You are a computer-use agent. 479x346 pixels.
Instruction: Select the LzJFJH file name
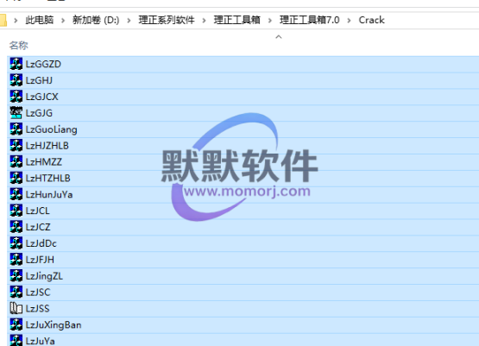[40, 260]
